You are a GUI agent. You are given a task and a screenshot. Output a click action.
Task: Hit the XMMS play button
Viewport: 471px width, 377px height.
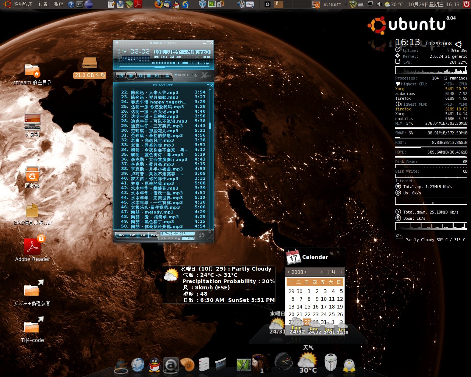tap(131, 76)
